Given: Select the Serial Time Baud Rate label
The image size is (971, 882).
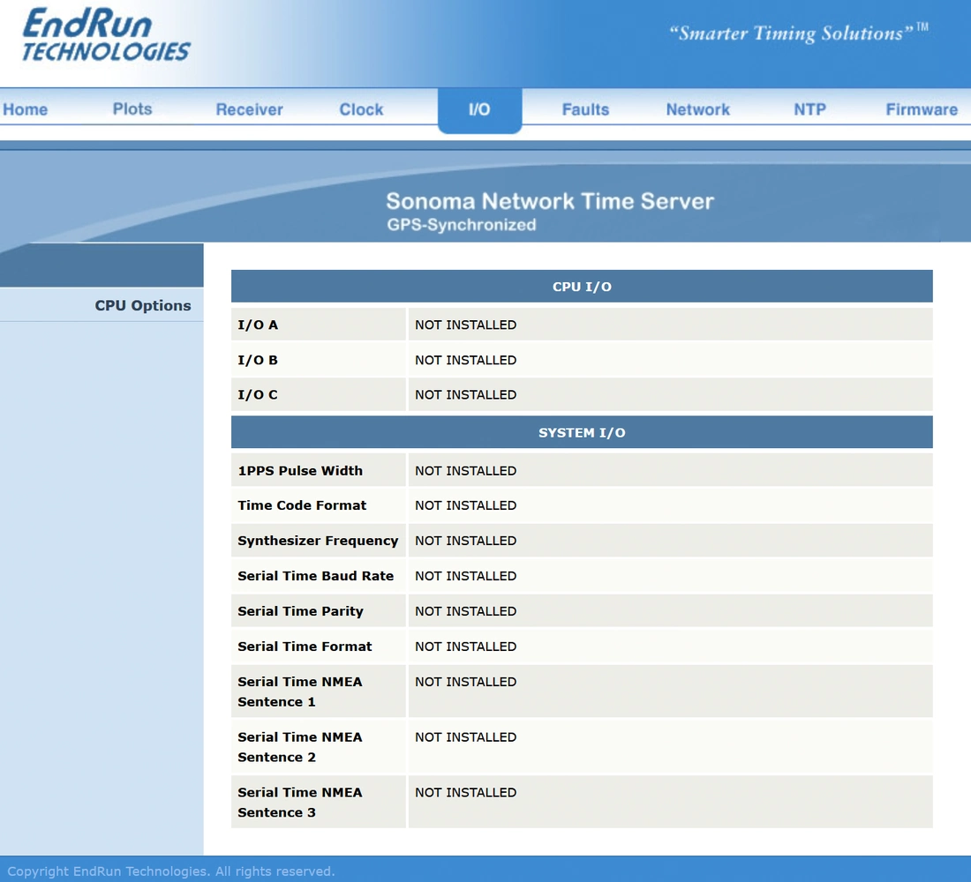Looking at the screenshot, I should pyautogui.click(x=316, y=576).
